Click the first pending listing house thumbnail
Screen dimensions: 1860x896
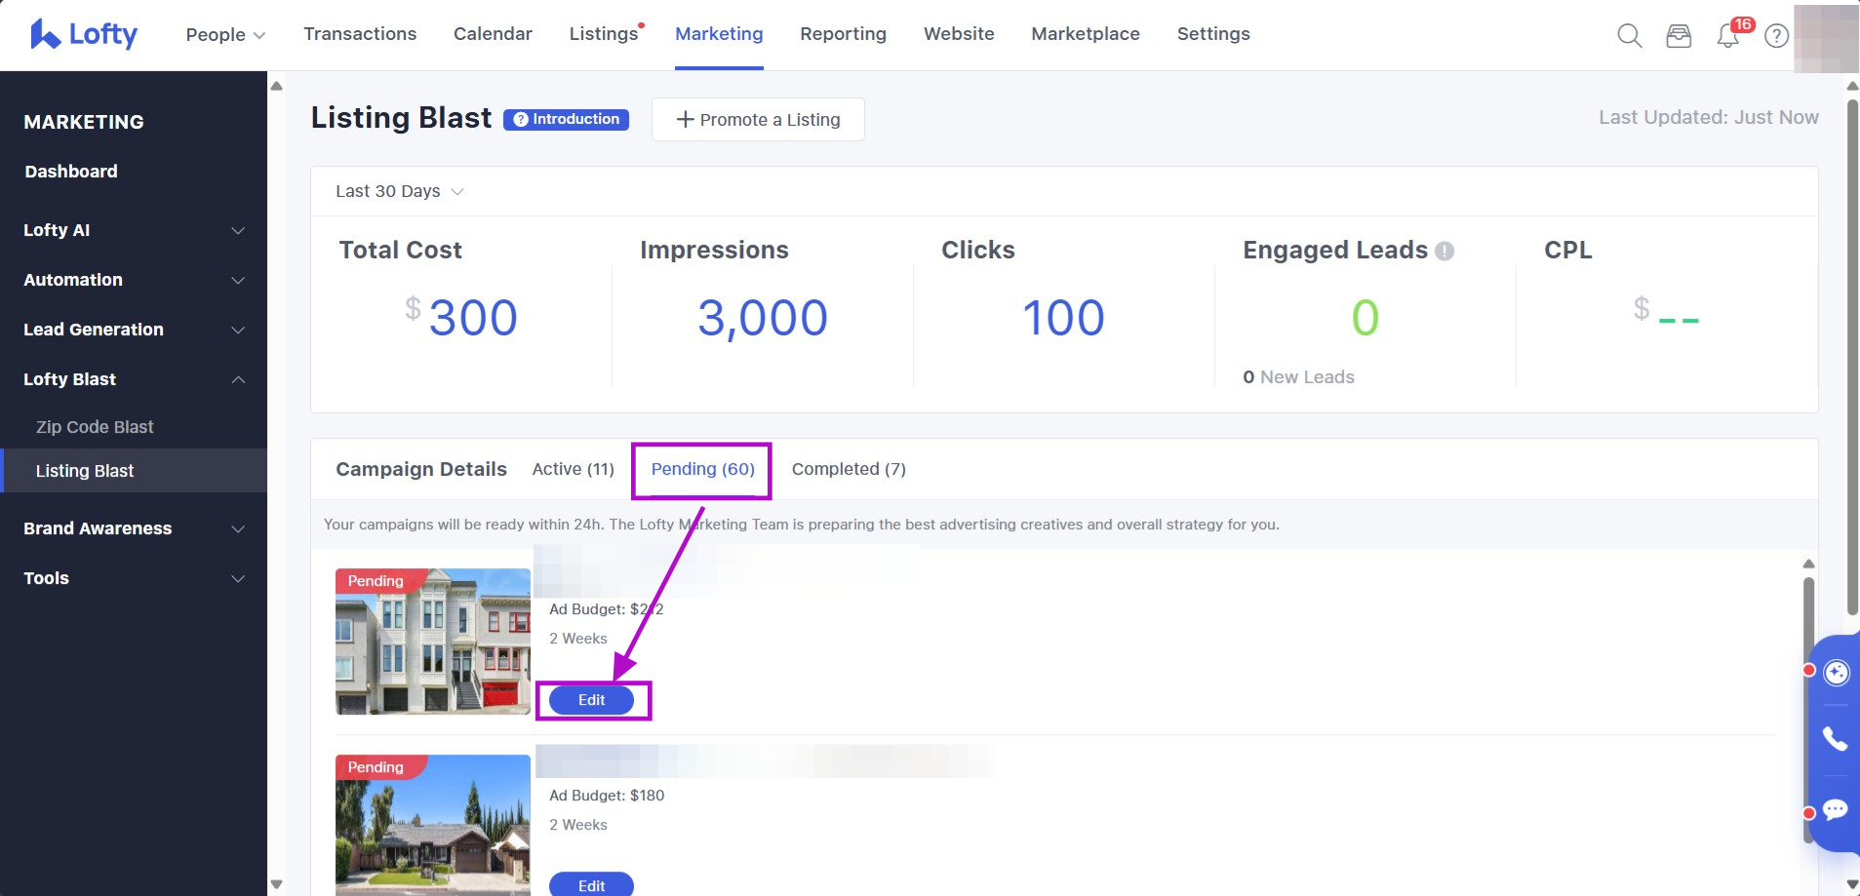(x=433, y=642)
